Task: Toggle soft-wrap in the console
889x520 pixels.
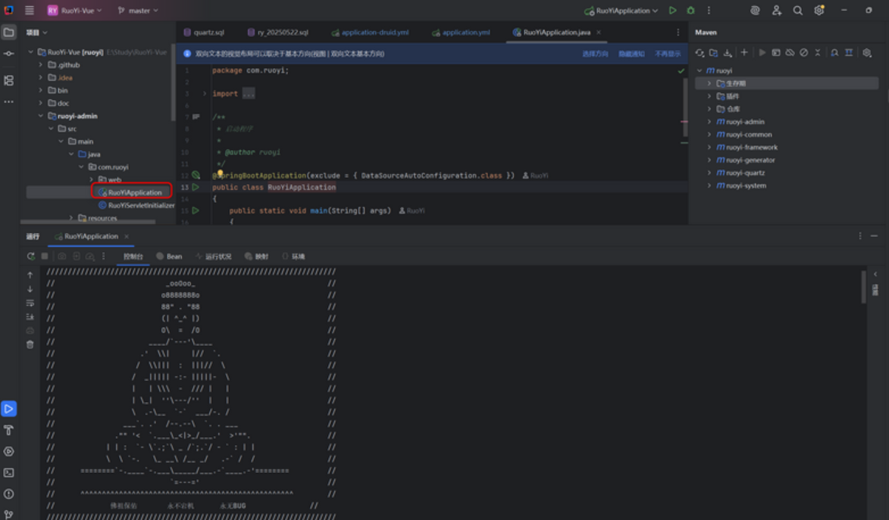Action: coord(30,303)
